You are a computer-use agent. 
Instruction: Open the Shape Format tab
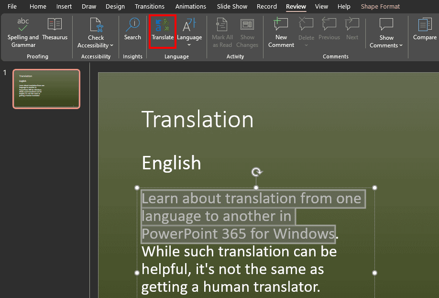pos(380,6)
